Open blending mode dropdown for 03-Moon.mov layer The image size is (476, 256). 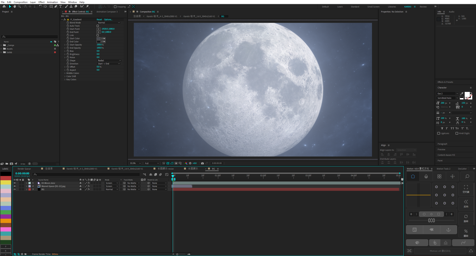[112, 183]
